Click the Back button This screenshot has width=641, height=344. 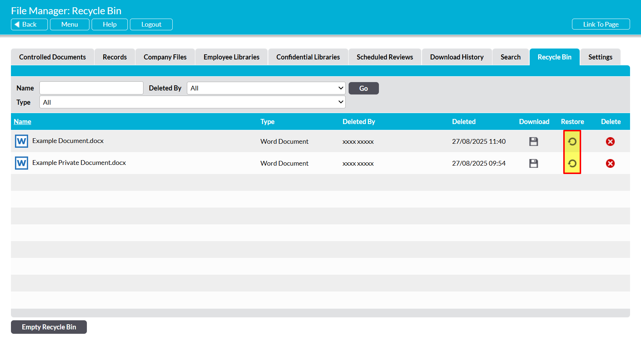tap(29, 24)
